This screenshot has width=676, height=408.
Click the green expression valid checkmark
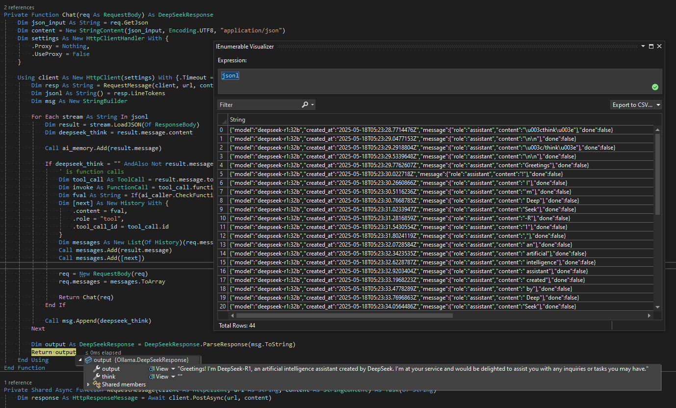[x=654, y=87]
